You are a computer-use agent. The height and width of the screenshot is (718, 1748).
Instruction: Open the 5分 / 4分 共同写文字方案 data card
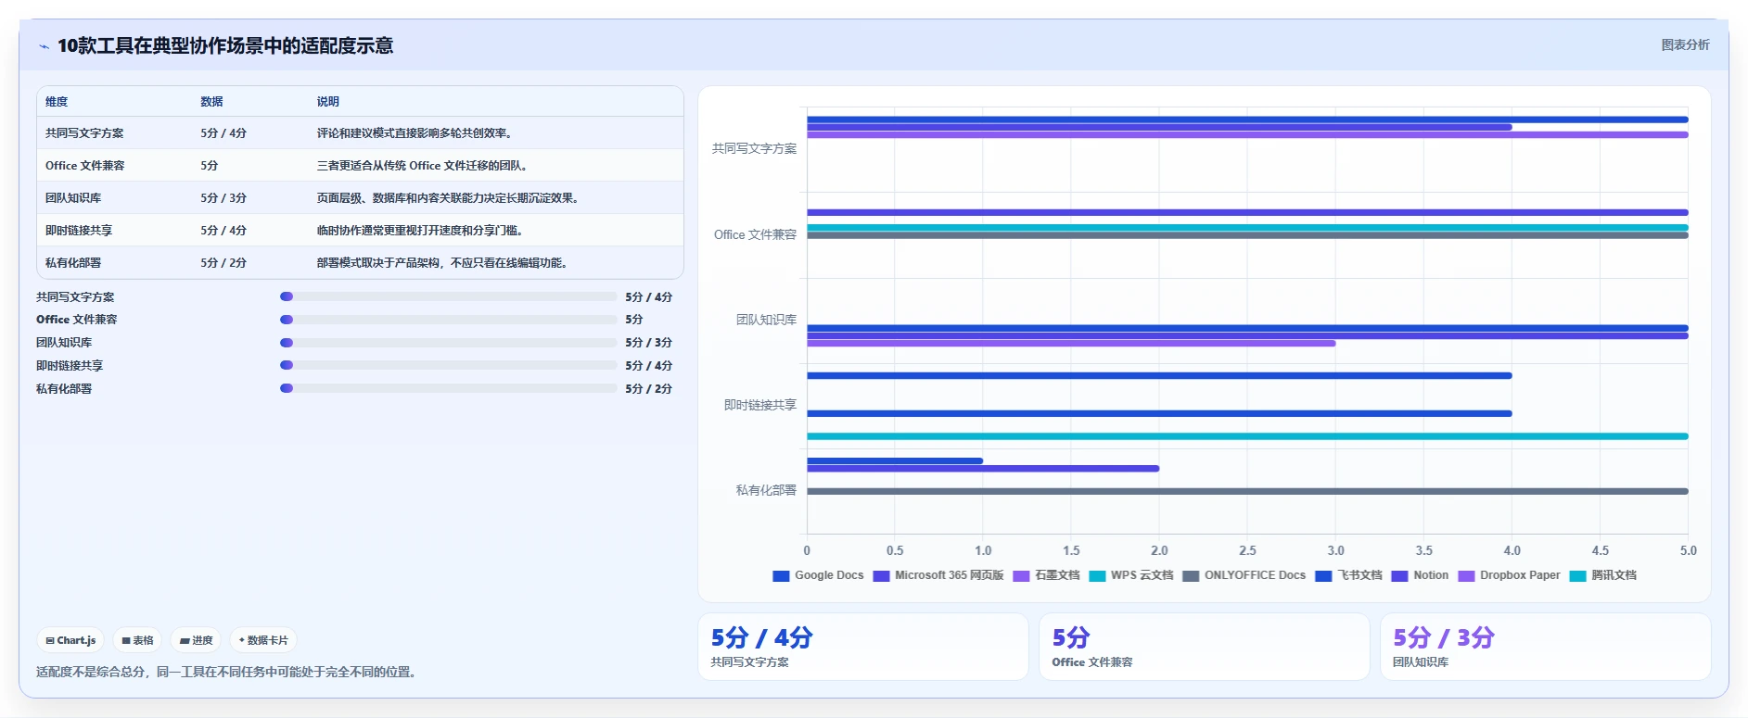(x=863, y=647)
